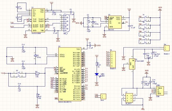Select push-button switch S1
Image resolution: width=172 pixels, height=111 pixels.
coord(145,18)
